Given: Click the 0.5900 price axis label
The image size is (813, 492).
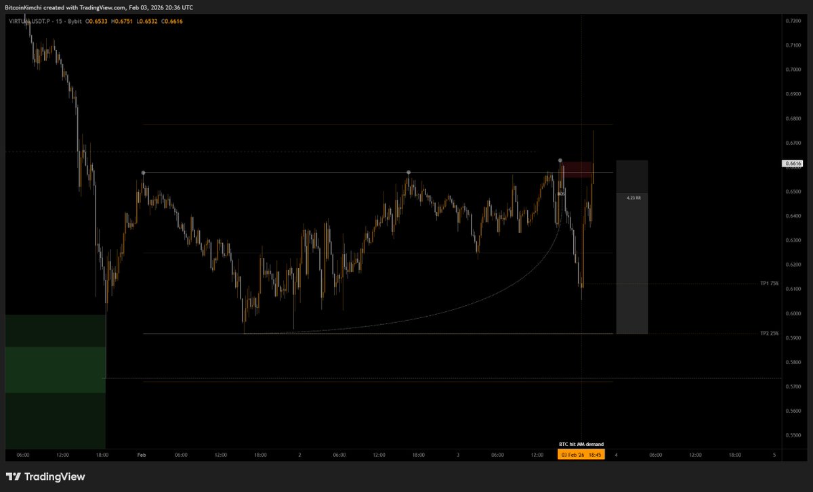Looking at the screenshot, I should pos(793,338).
